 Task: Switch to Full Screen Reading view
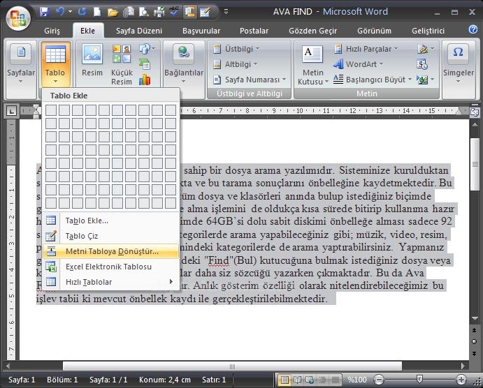coord(297,380)
